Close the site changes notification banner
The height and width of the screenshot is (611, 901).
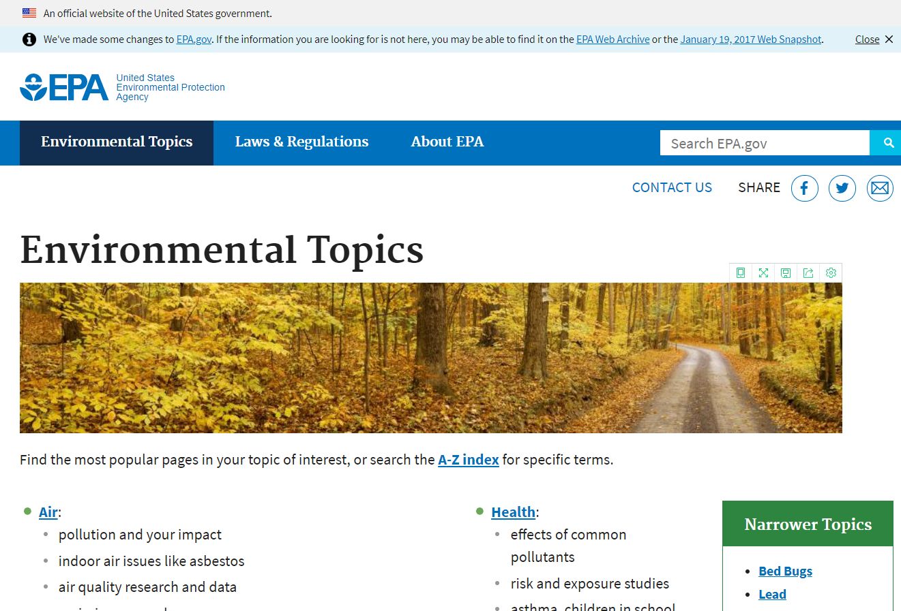click(x=874, y=40)
